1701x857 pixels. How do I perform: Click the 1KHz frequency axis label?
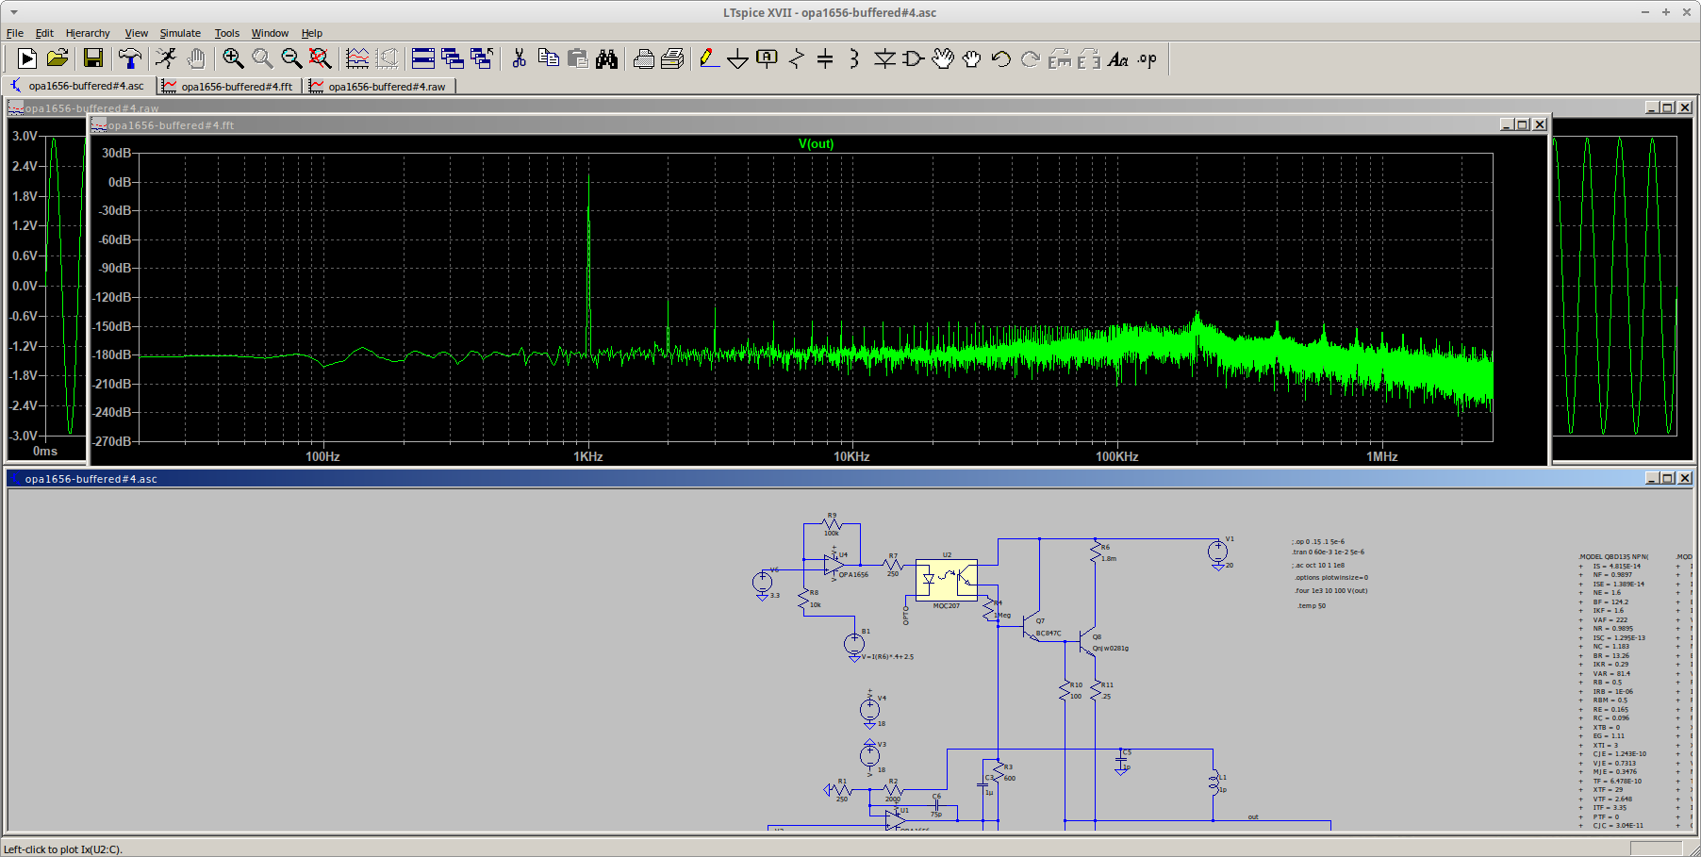588,456
